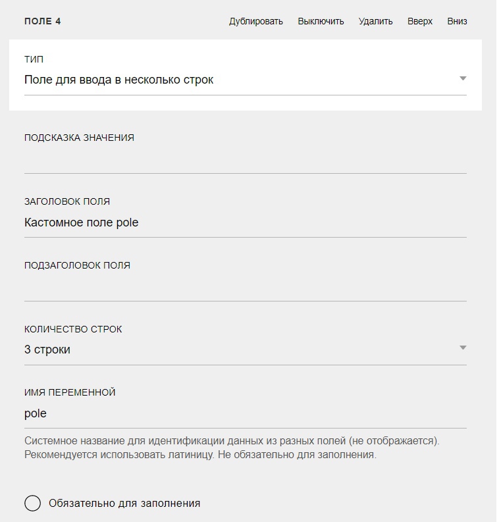The width and height of the screenshot is (497, 522).
Task: Click the 'ПОЛЕ 4' section heading
Action: 43,21
